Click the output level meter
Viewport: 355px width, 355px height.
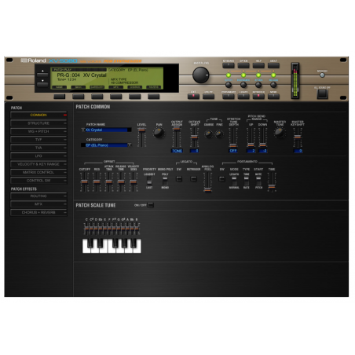[x=295, y=81]
